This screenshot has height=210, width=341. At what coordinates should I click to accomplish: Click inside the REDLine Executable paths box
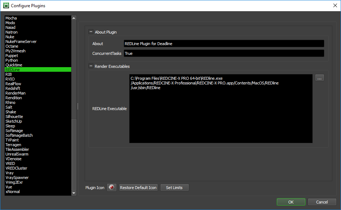pos(221,109)
